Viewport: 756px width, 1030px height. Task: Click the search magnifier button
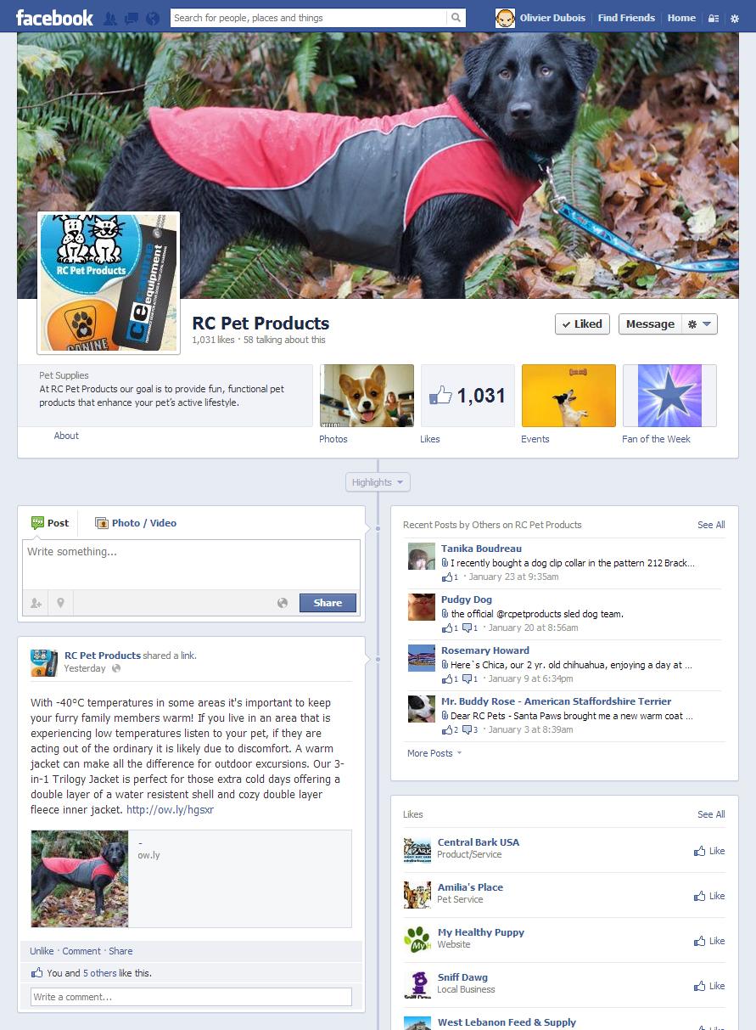456,18
